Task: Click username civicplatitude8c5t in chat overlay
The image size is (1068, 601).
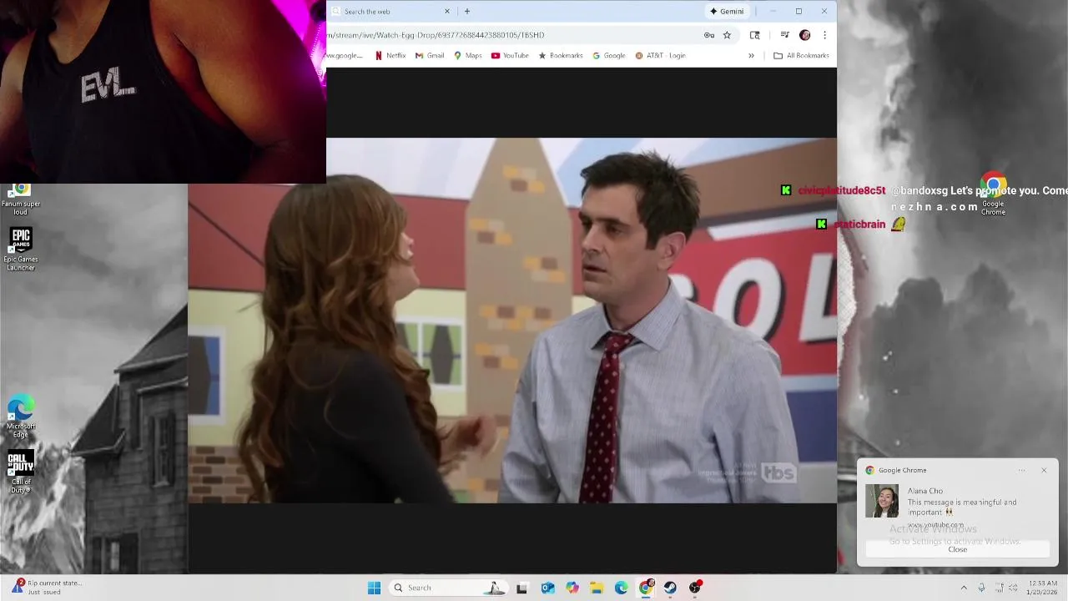Action: (x=842, y=190)
